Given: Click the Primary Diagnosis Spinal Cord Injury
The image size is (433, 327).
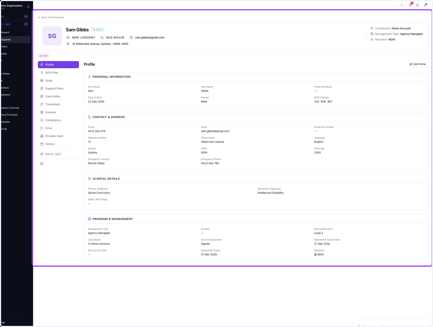Looking at the screenshot, I should (99, 193).
